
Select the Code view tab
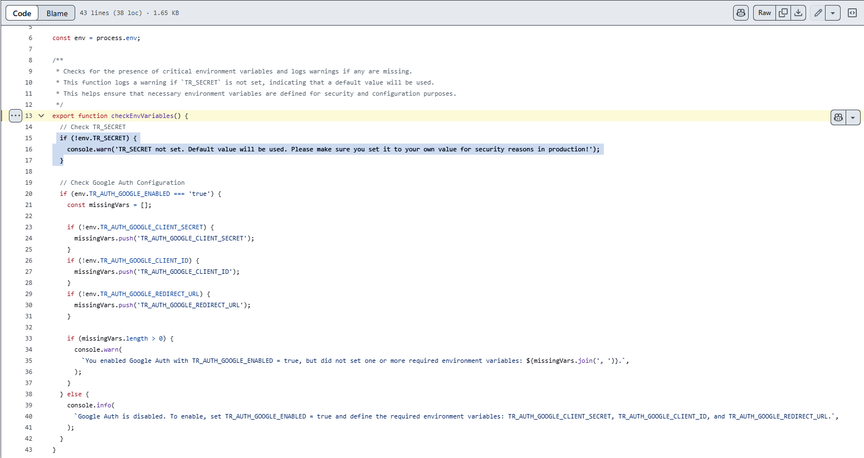coord(22,13)
